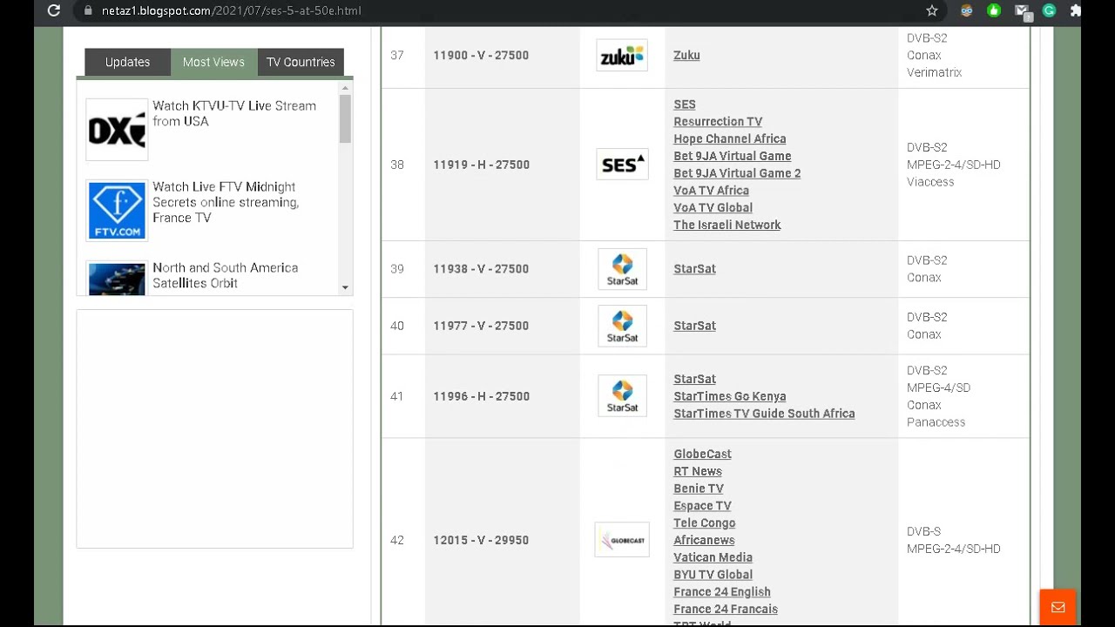The image size is (1115, 627).
Task: Open the StarSat link in row 40
Action: [x=694, y=326]
